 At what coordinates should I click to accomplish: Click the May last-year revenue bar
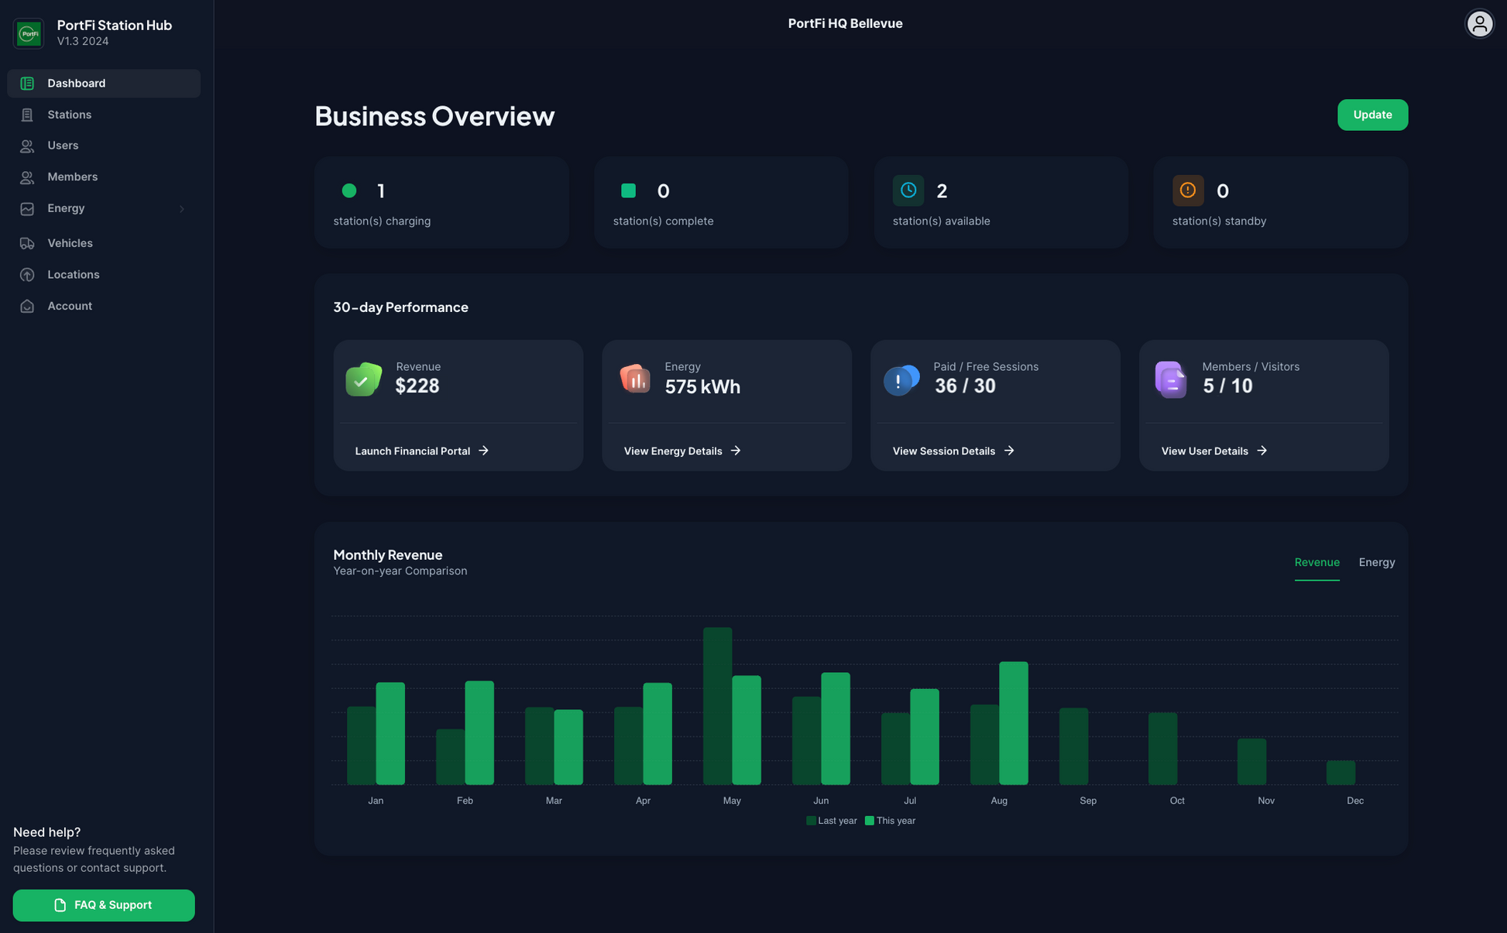tap(717, 705)
